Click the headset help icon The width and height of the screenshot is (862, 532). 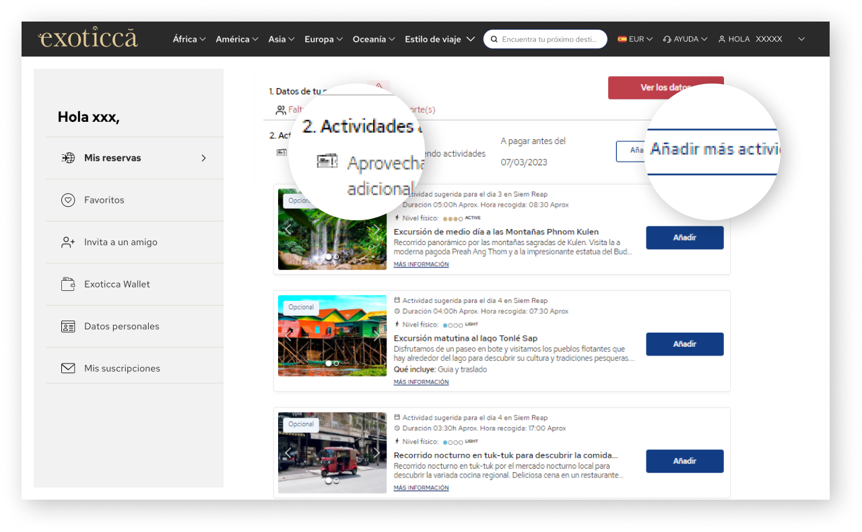pos(667,39)
